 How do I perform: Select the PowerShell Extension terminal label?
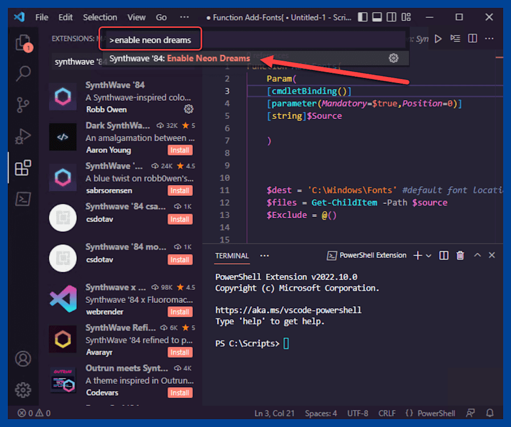pyautogui.click(x=366, y=255)
